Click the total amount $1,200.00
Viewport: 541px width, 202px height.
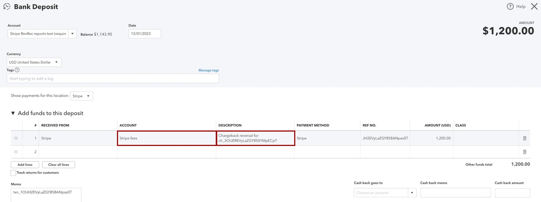(x=508, y=31)
